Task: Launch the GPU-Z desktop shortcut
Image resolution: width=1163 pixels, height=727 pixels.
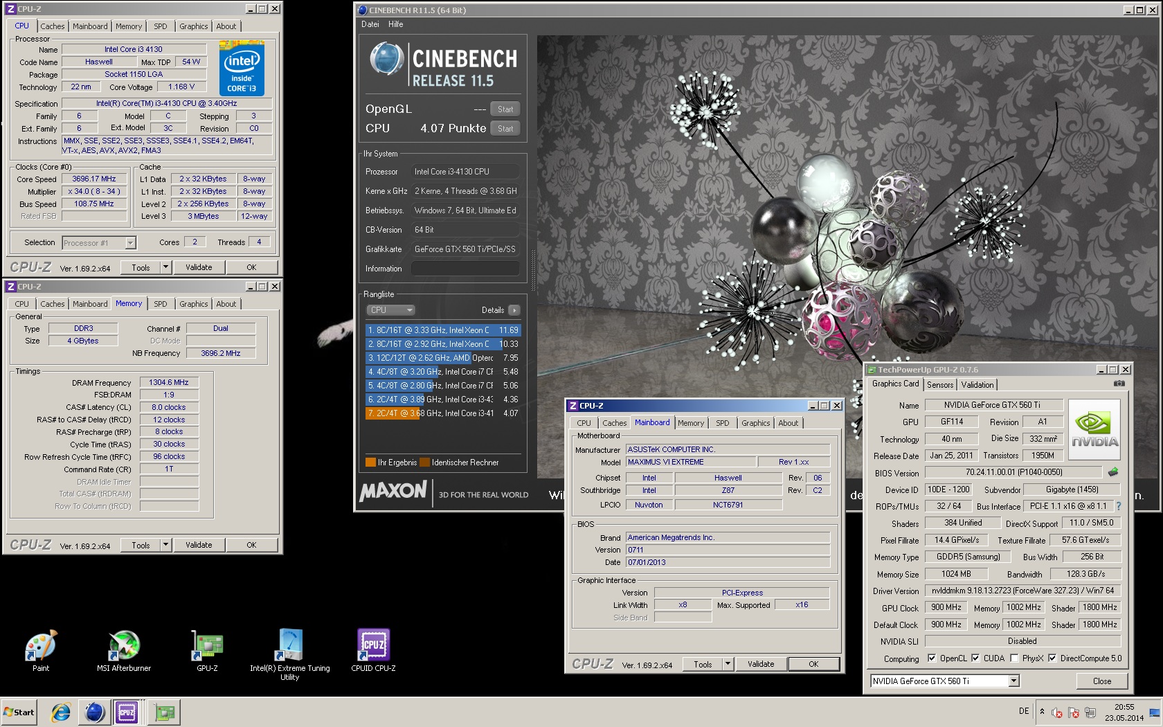Action: (x=207, y=650)
